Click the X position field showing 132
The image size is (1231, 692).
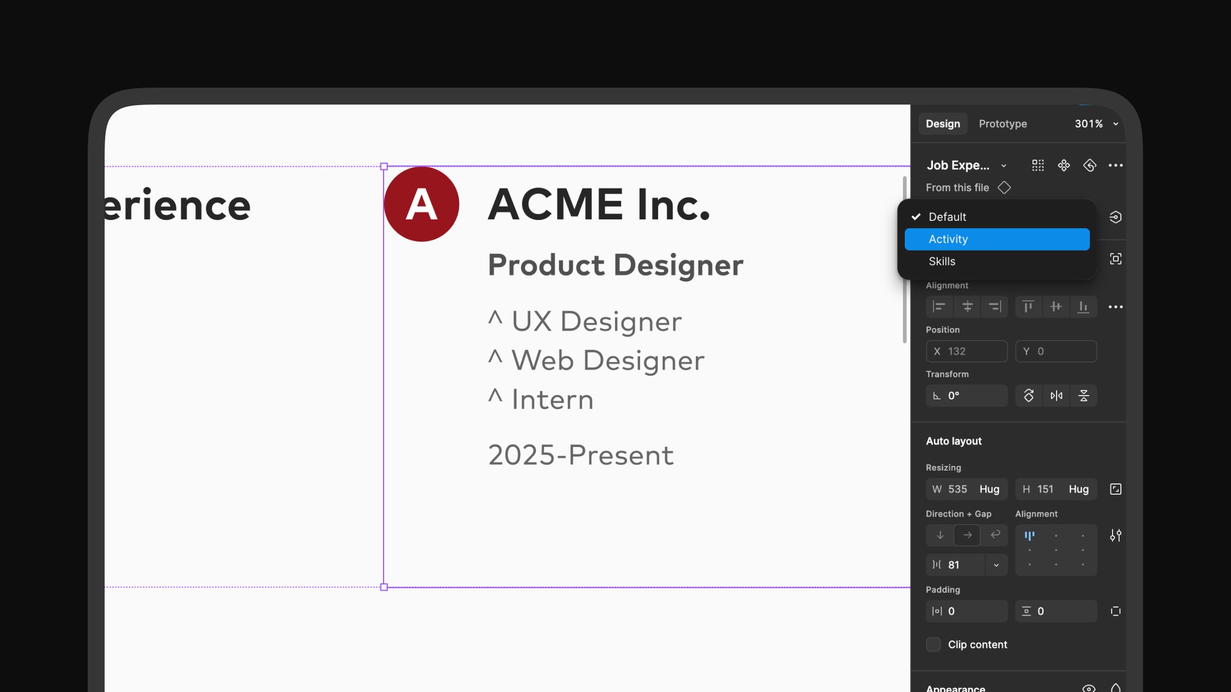point(966,351)
